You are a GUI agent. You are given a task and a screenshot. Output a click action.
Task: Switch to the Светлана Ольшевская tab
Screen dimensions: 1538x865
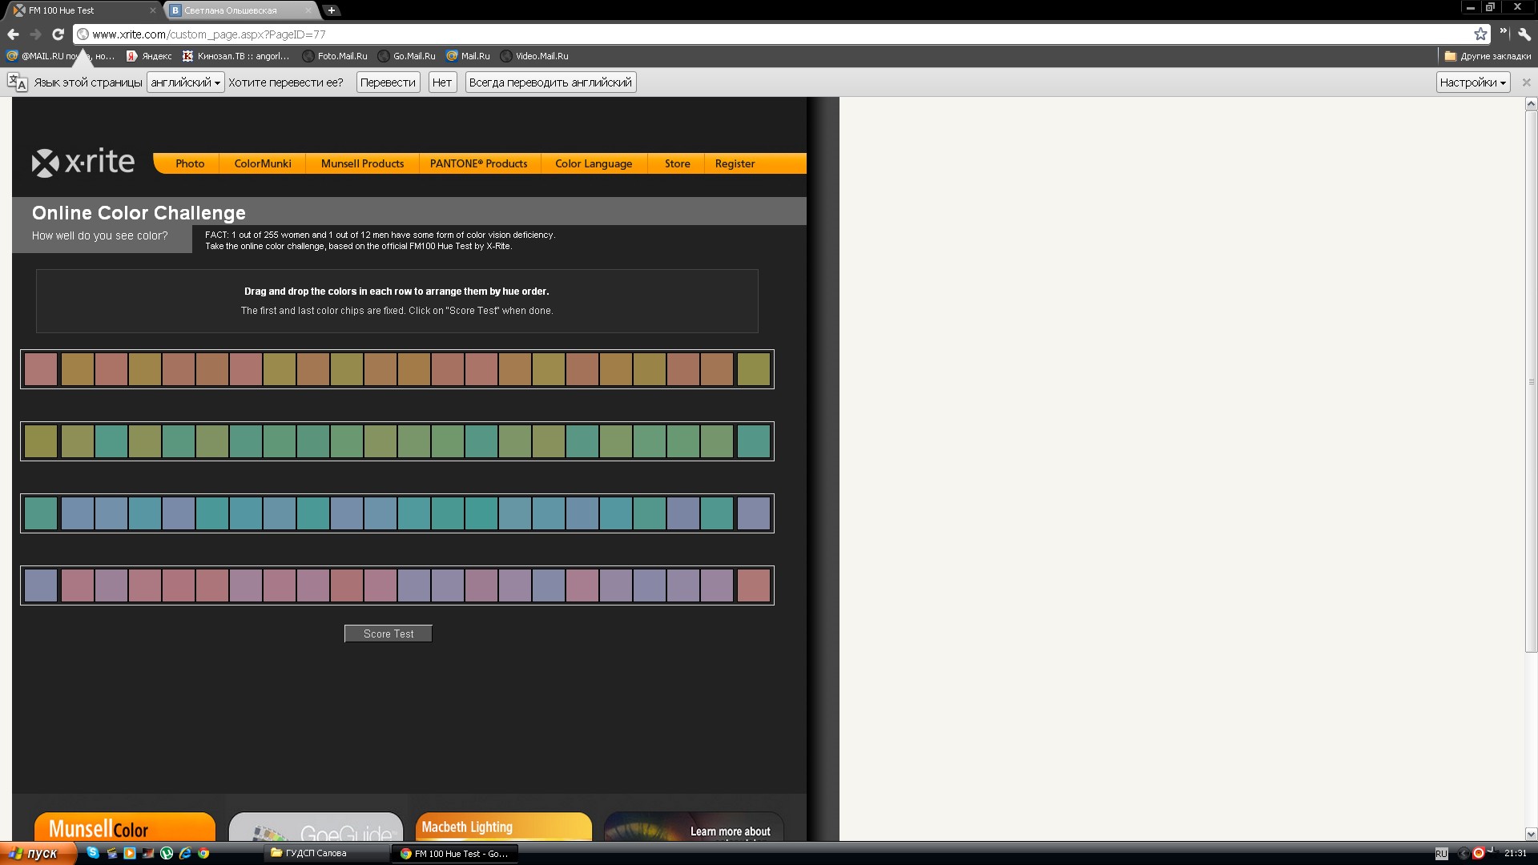click(231, 10)
